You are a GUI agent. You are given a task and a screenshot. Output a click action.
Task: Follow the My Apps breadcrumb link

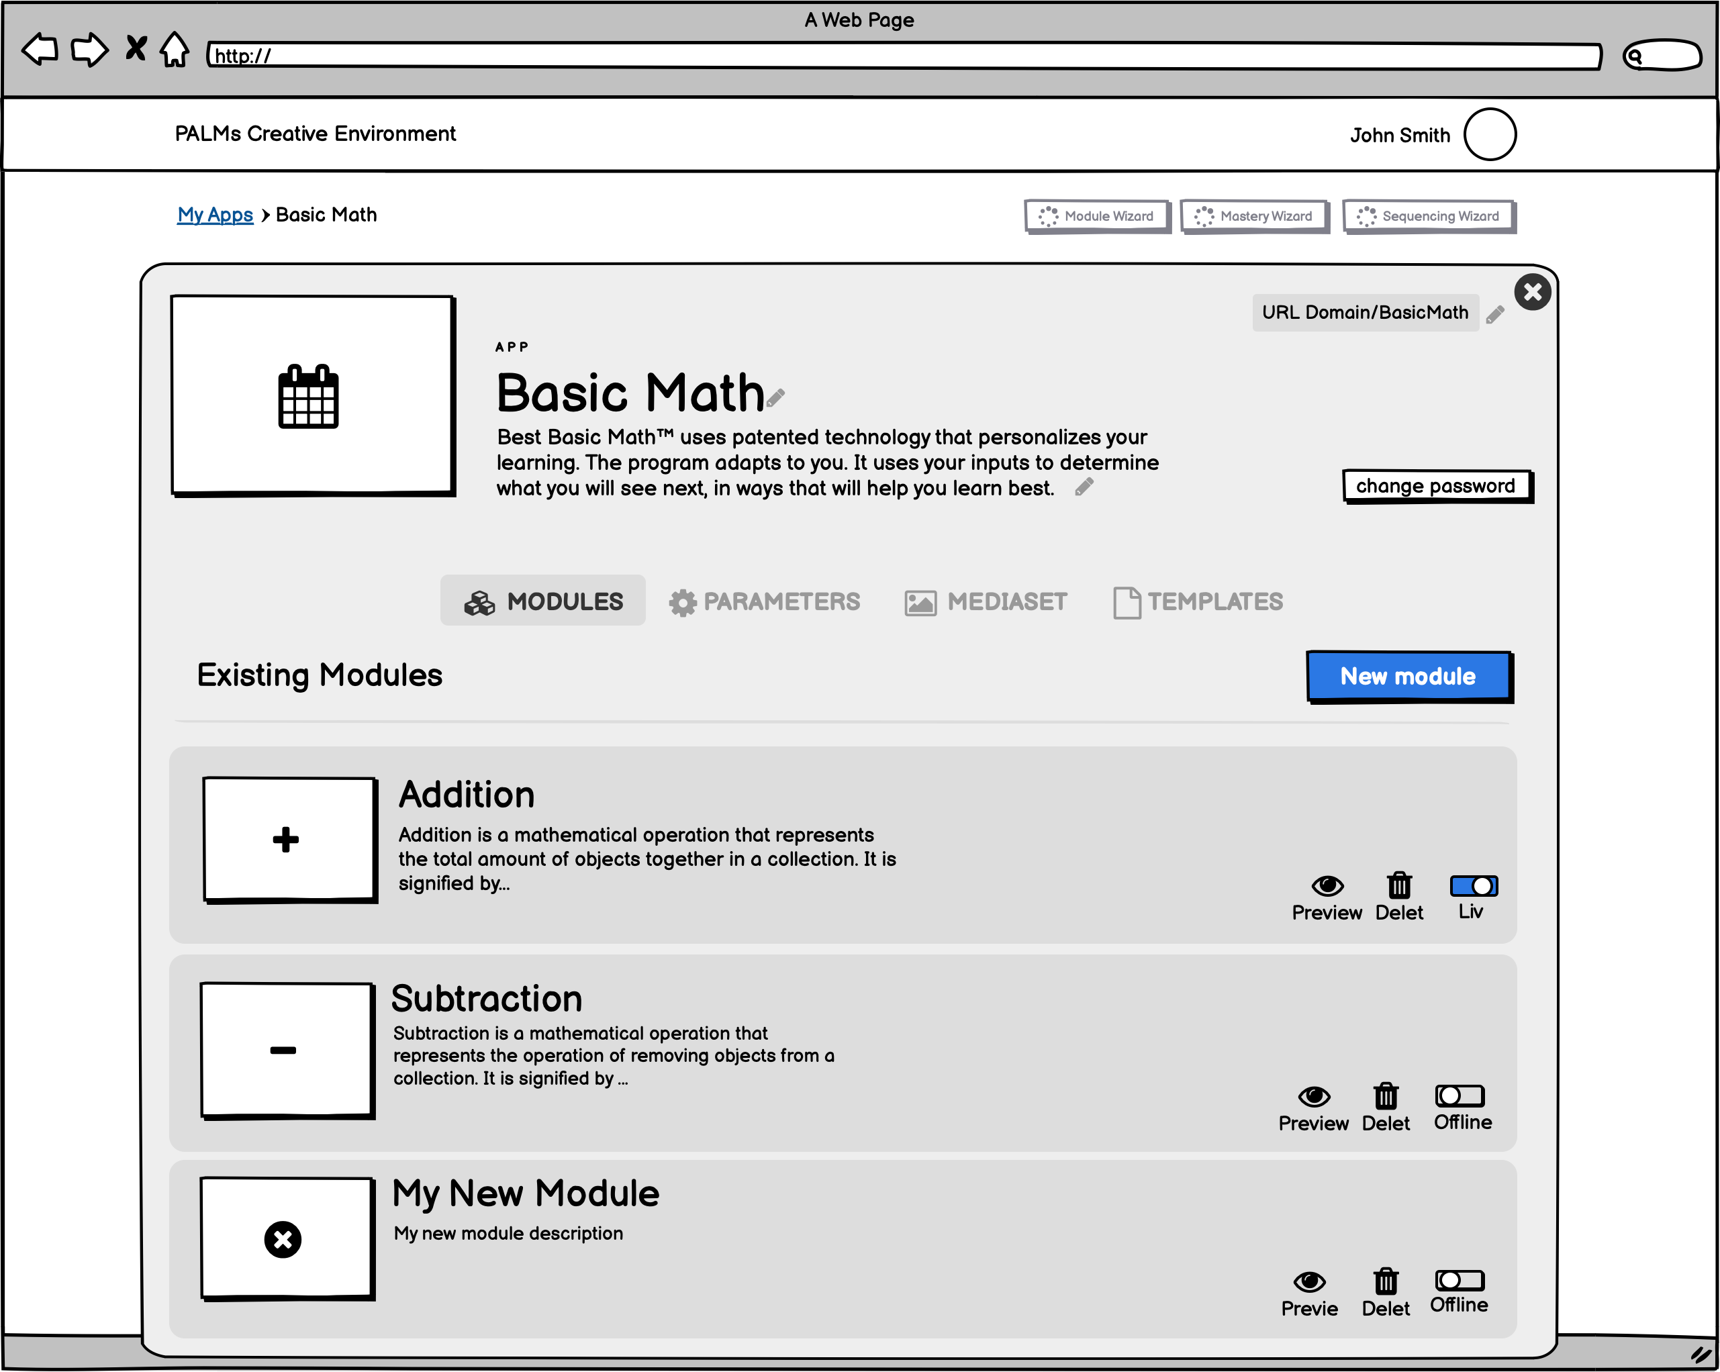coord(215,215)
